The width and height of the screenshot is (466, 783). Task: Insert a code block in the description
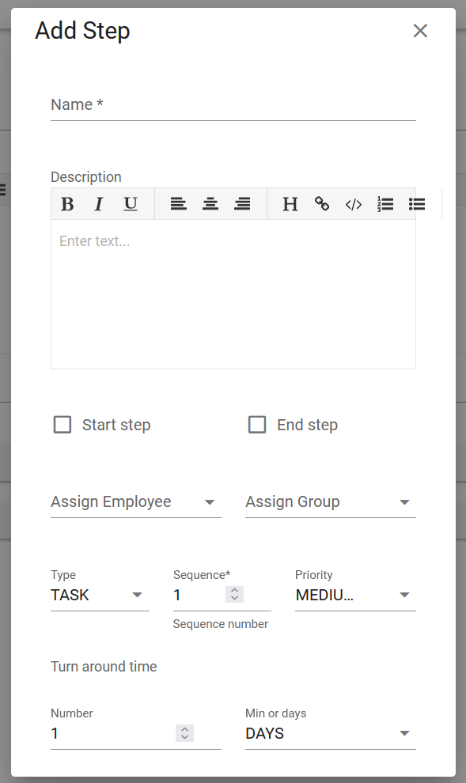354,203
